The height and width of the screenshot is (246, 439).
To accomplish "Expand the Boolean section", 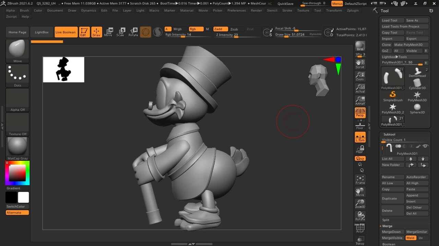I will click(389, 244).
